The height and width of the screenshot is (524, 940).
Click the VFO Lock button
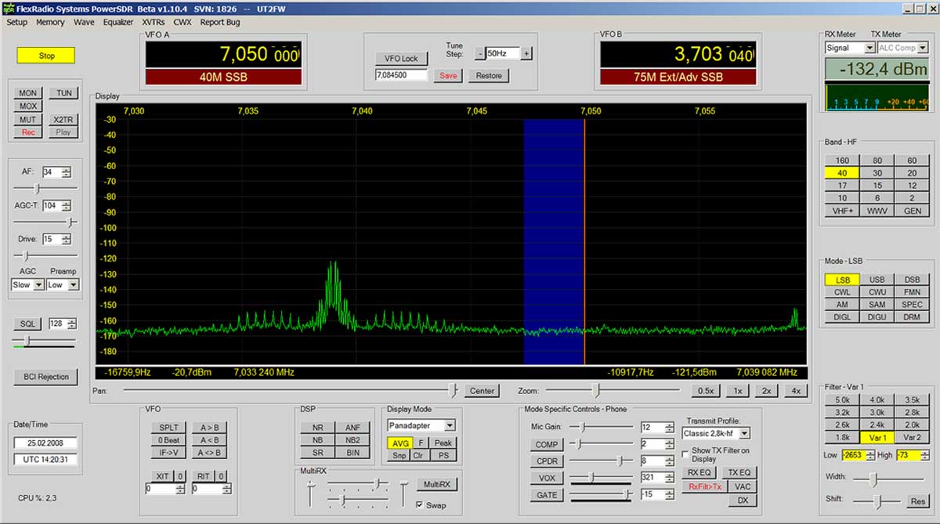[402, 58]
